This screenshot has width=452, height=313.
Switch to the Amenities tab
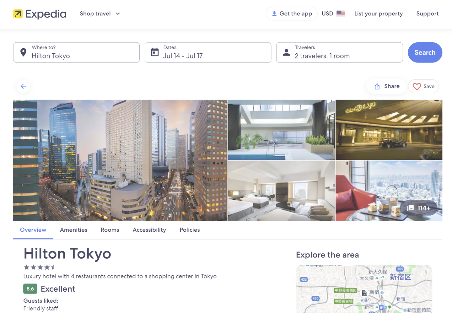[73, 230]
